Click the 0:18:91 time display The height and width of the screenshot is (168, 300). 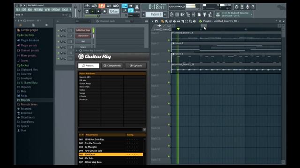click(156, 7)
